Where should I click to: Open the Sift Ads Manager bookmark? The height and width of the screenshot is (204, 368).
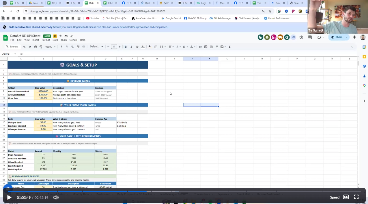click(x=221, y=18)
